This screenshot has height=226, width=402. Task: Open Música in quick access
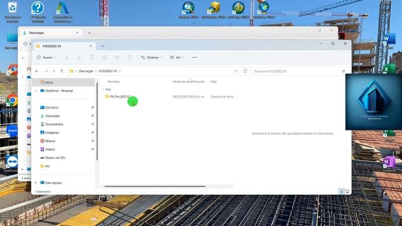tap(50, 141)
